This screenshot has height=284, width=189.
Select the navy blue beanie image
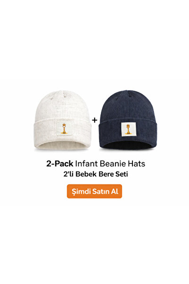pyautogui.click(x=128, y=120)
